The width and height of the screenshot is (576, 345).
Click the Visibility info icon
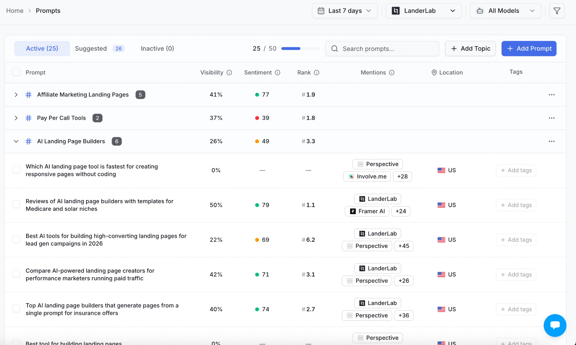click(x=229, y=73)
